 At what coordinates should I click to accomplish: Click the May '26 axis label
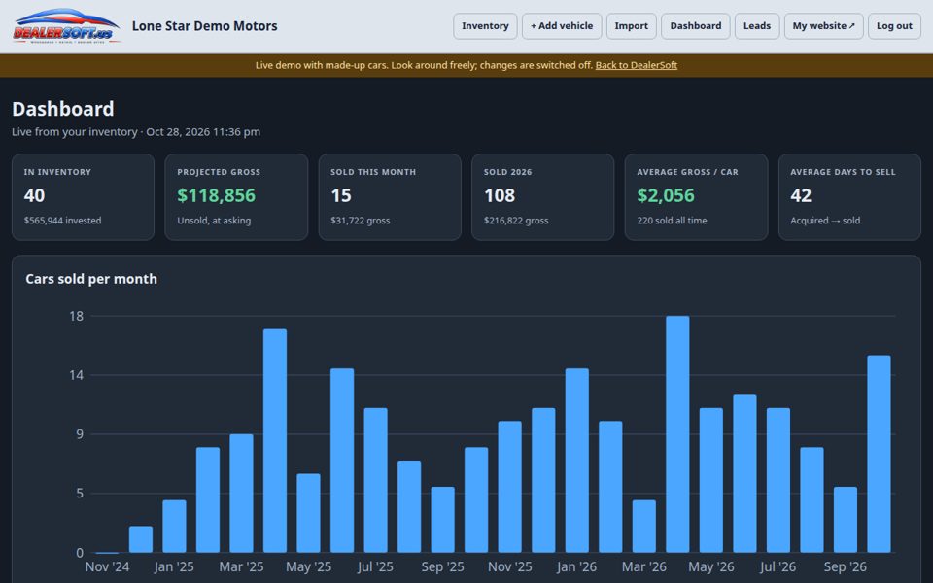pos(711,566)
